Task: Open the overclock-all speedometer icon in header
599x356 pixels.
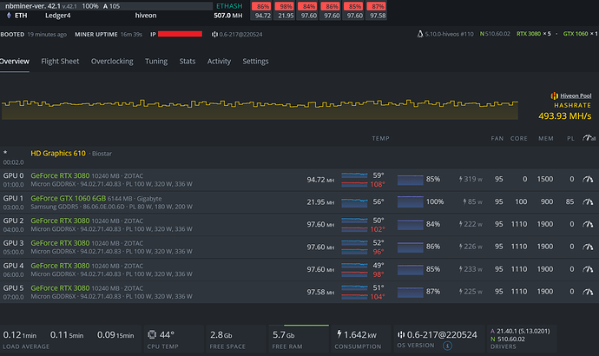Action: pyautogui.click(x=589, y=138)
